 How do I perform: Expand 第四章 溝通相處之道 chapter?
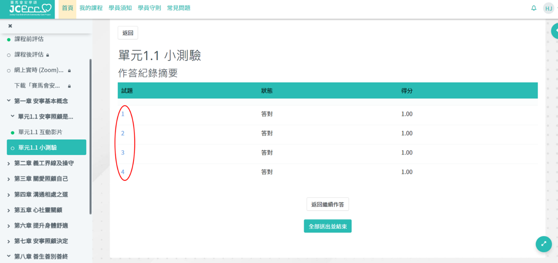tap(9, 195)
